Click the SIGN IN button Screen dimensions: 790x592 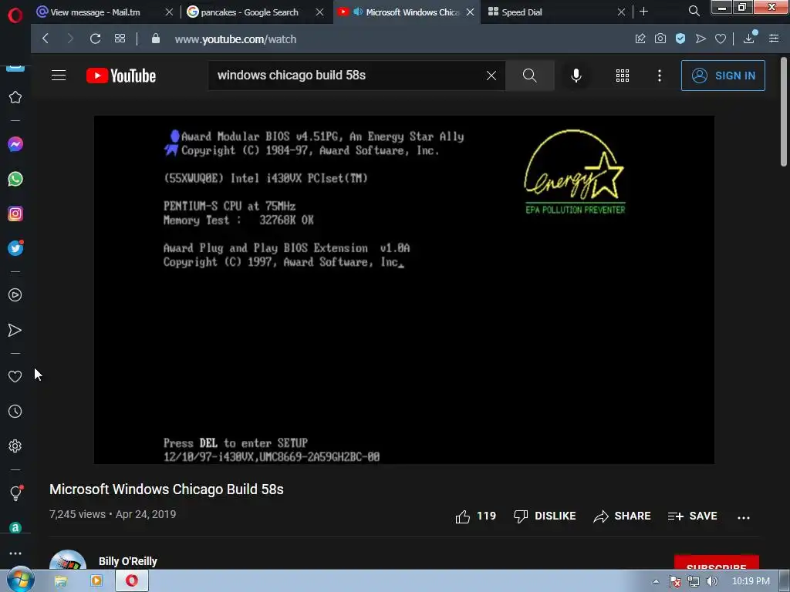(x=723, y=76)
